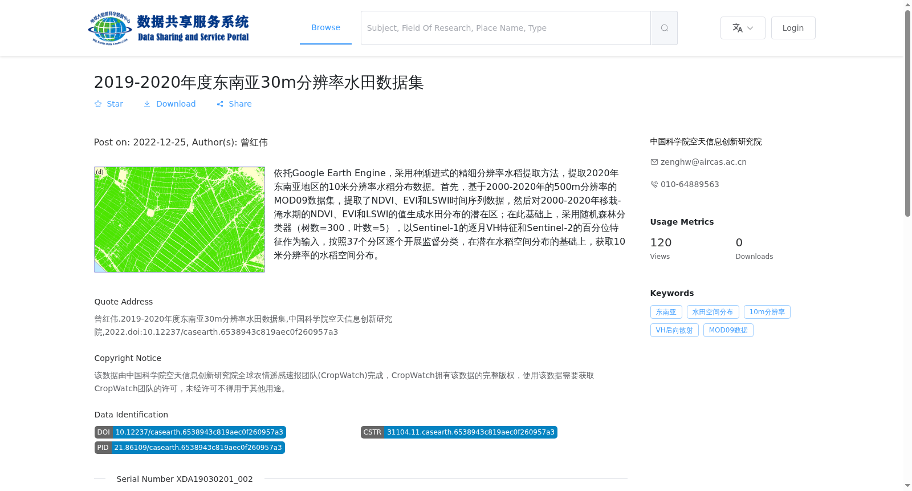
Task: Click the Copyright Notice paragraph
Action: (344, 382)
